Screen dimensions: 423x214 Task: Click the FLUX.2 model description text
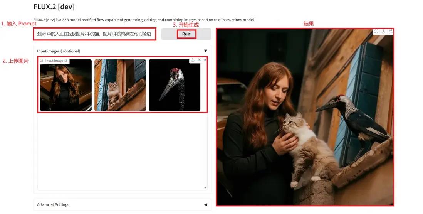tap(144, 20)
